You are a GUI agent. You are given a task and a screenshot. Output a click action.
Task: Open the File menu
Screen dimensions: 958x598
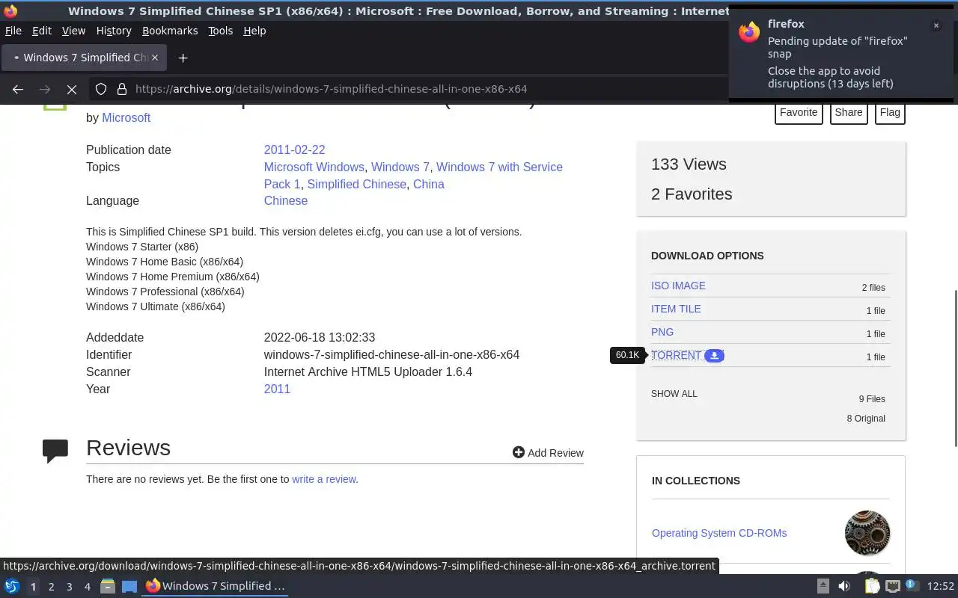pyautogui.click(x=13, y=31)
